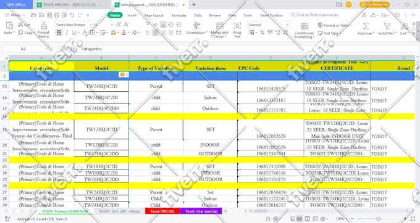The height and width of the screenshot is (223, 420).
Task: Click the yellow fill color swatch
Action: (114, 33)
